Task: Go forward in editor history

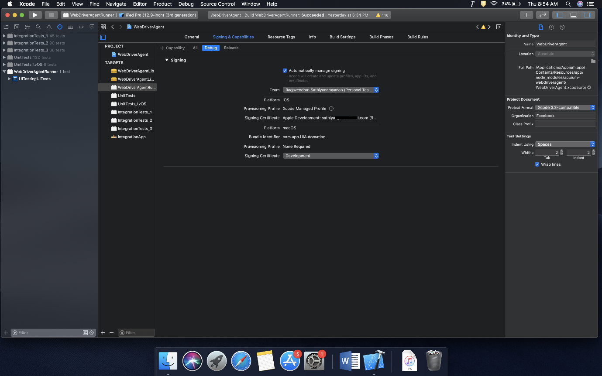Action: coord(121,27)
